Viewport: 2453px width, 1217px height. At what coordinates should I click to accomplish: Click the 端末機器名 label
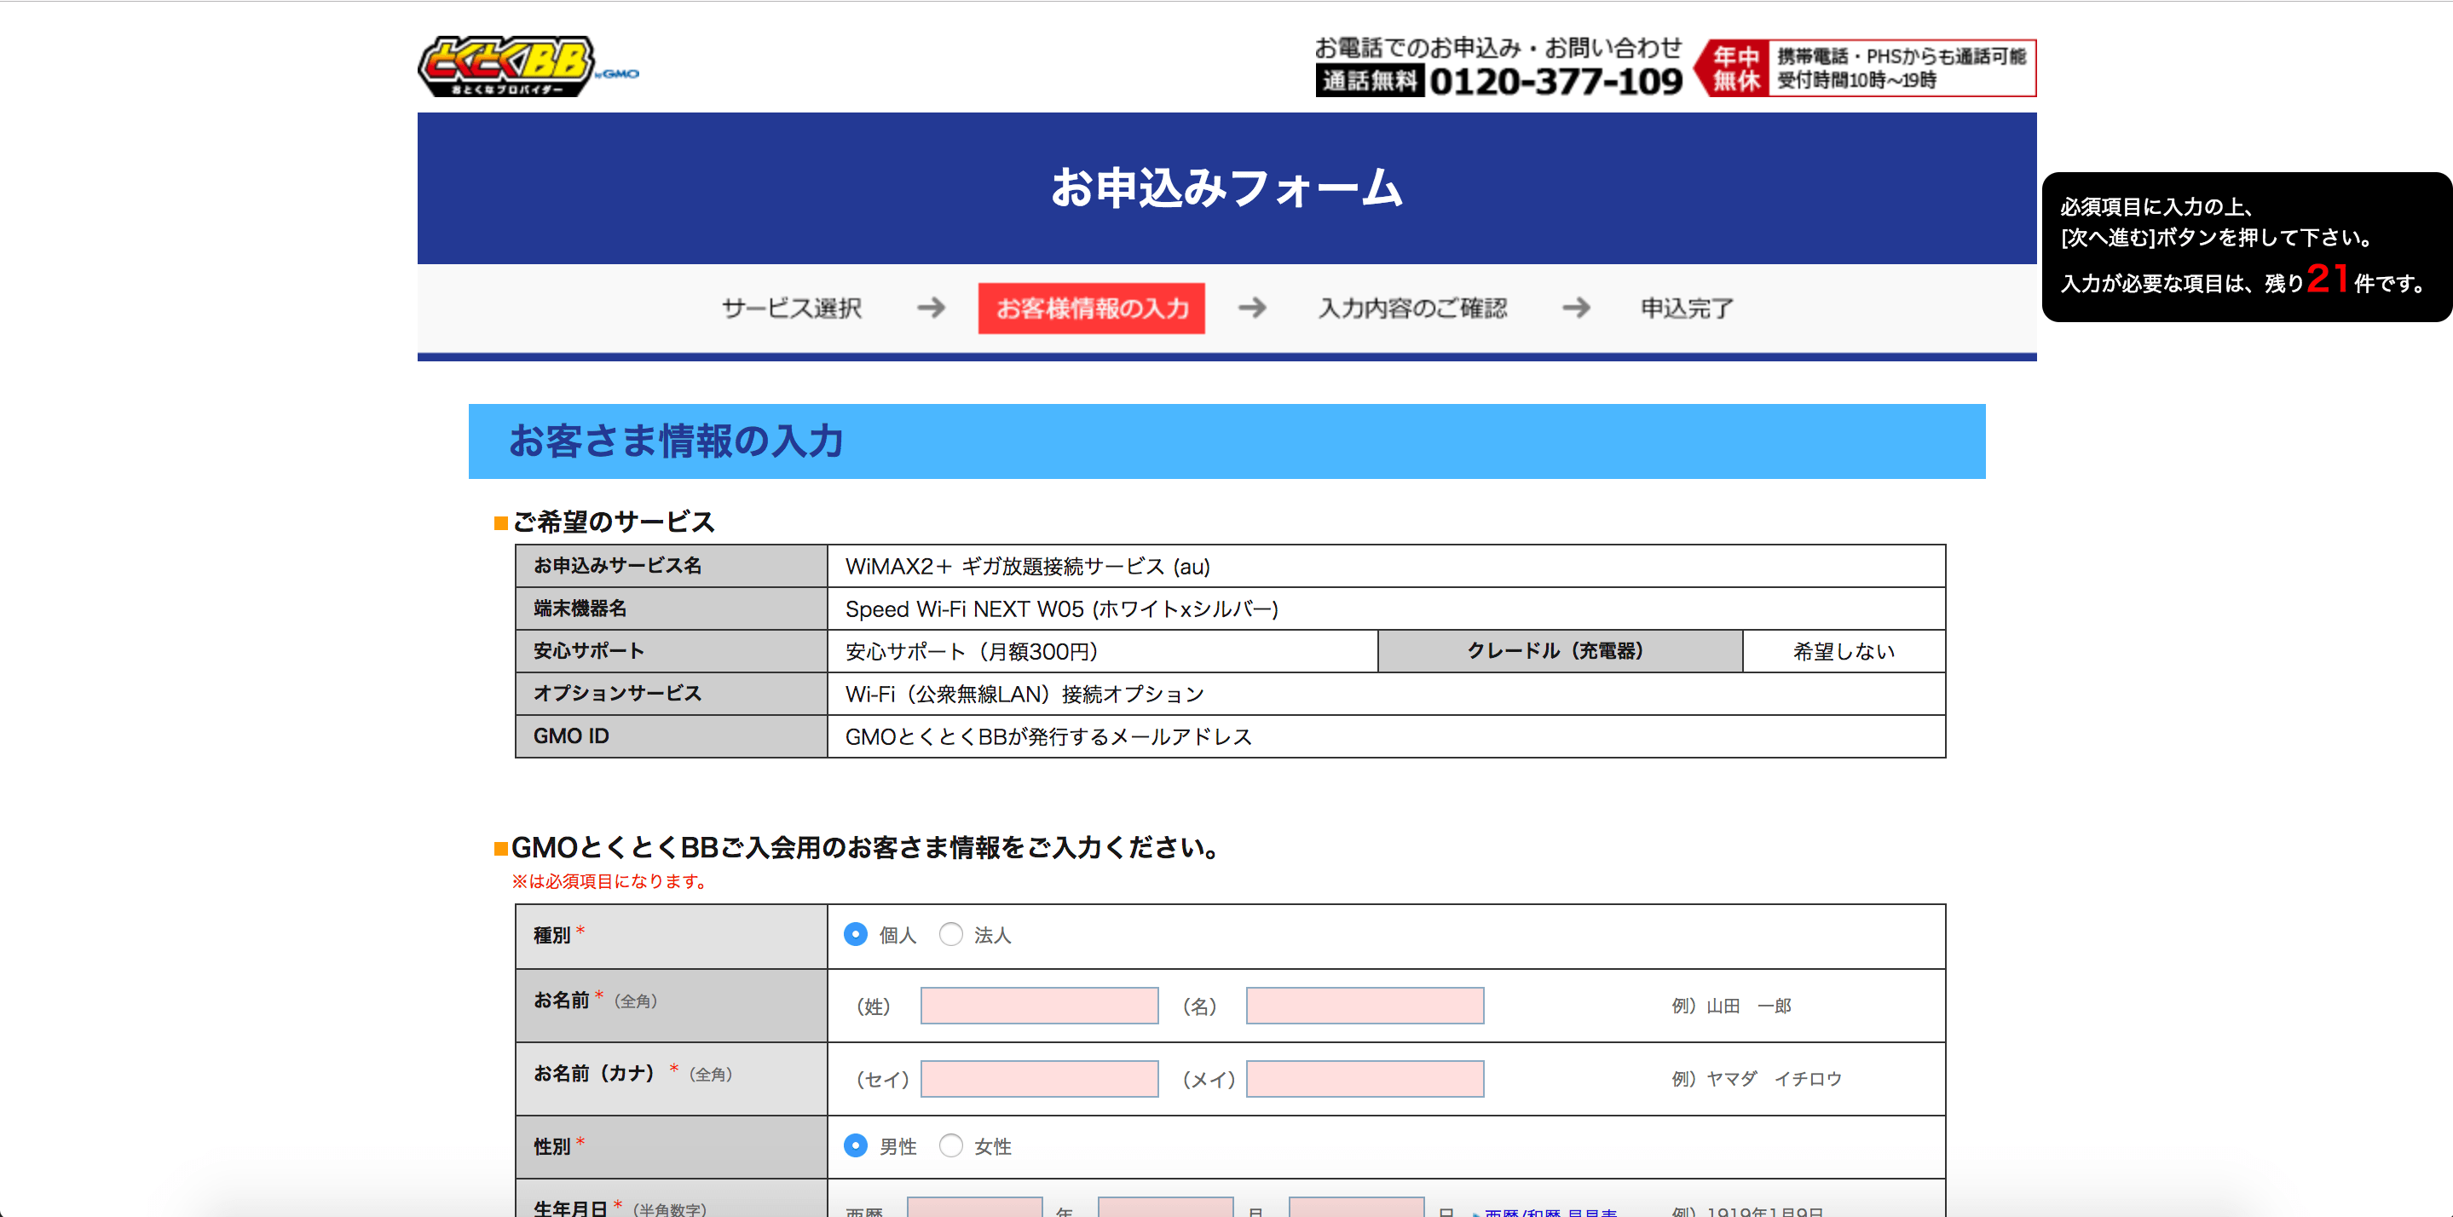tap(580, 608)
